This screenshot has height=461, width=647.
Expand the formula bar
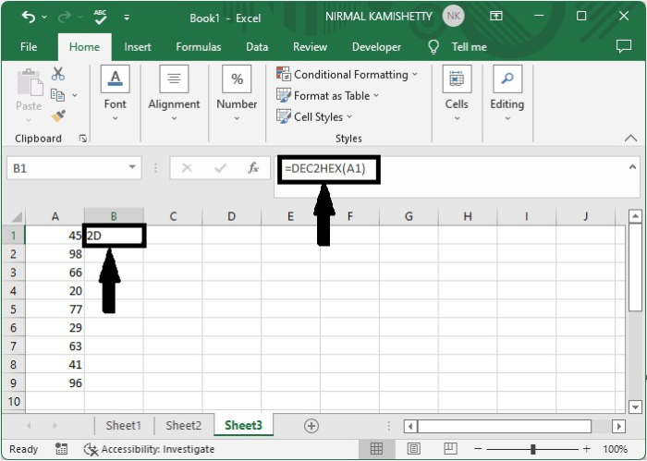click(632, 167)
